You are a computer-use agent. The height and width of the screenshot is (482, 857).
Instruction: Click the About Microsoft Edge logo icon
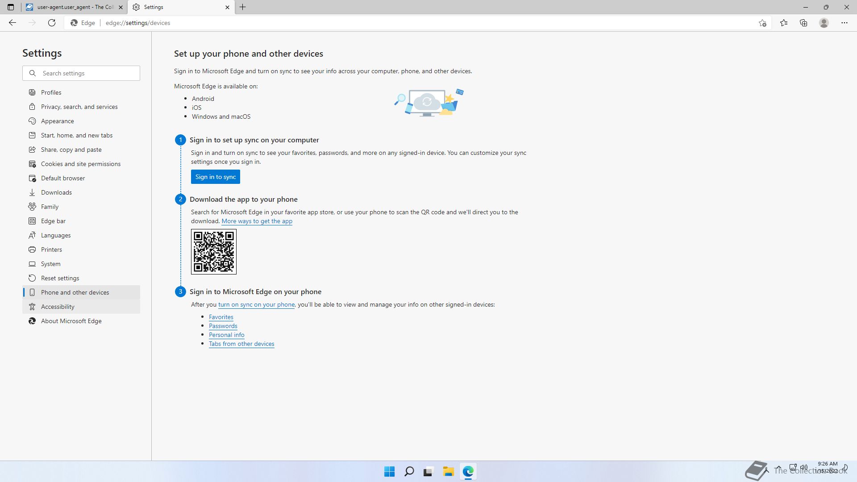[x=32, y=321]
